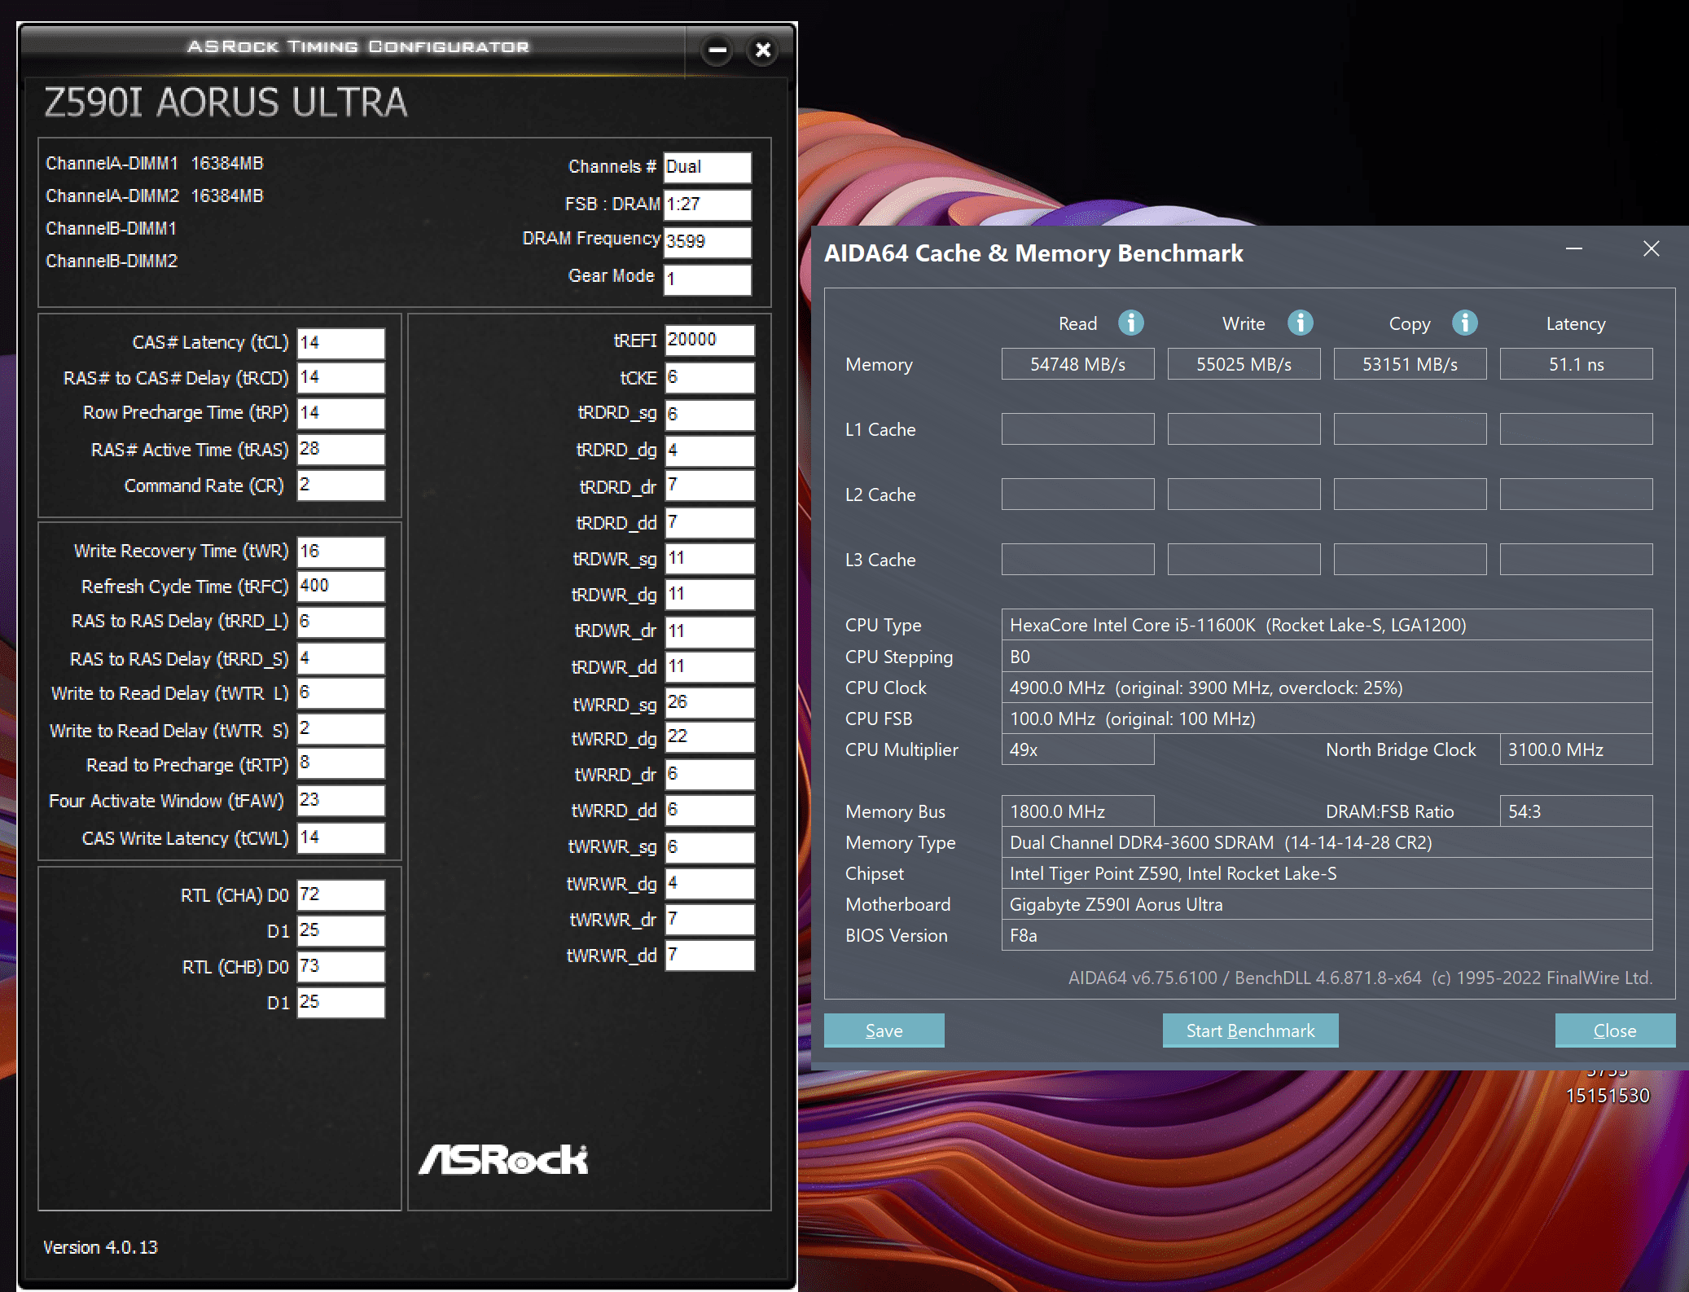This screenshot has width=1689, height=1292.
Task: Click the Memory Write result 55025 MB/s
Action: [x=1244, y=364]
